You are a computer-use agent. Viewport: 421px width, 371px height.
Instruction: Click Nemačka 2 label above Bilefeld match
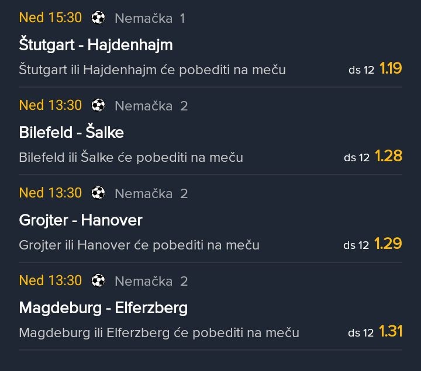click(x=151, y=106)
